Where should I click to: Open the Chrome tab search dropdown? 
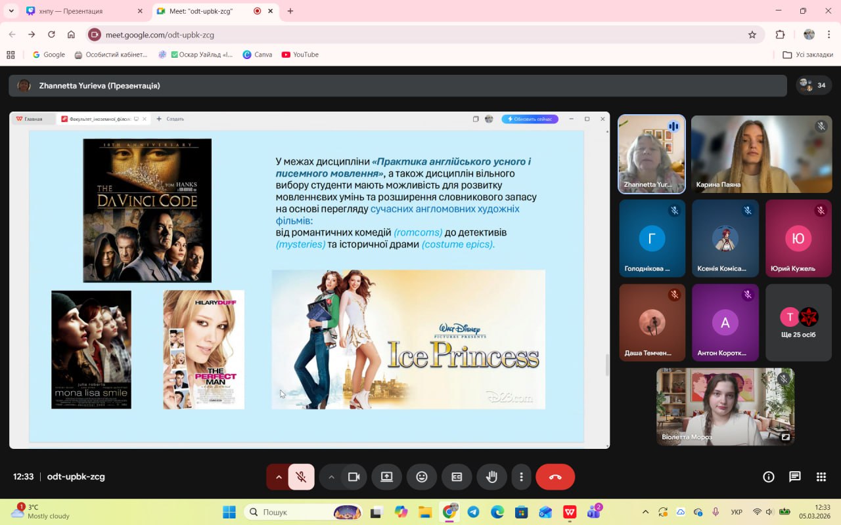pos(11,11)
